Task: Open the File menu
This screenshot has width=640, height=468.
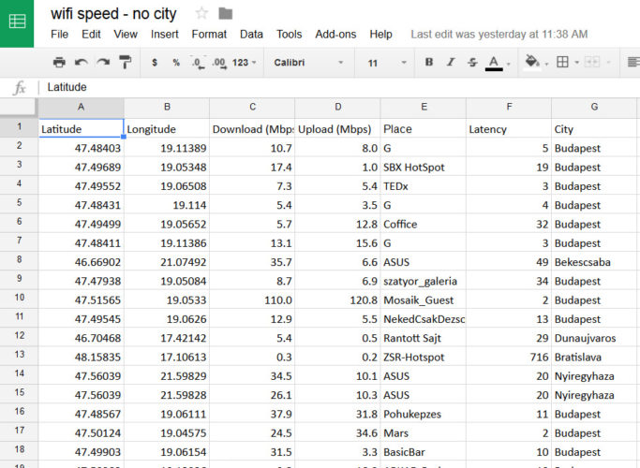Action: click(60, 35)
